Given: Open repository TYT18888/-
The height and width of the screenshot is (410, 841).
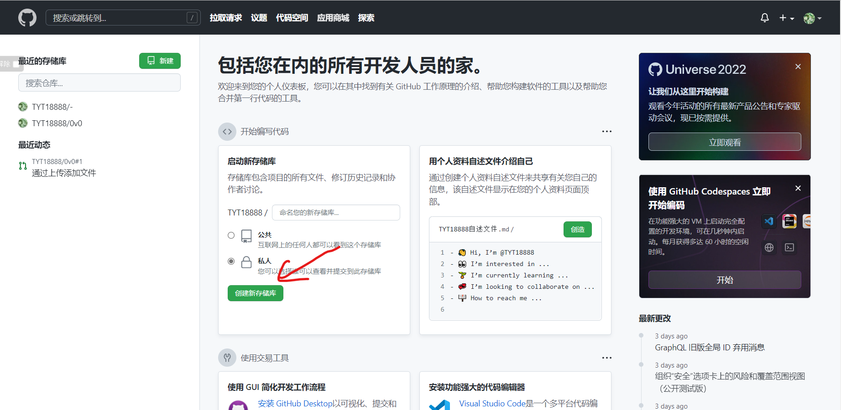Looking at the screenshot, I should click(52, 107).
